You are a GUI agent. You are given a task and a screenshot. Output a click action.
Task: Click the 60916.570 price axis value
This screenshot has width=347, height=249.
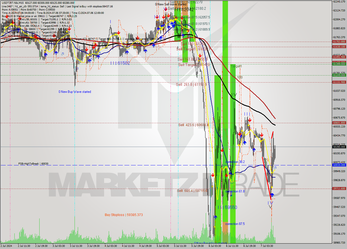pos(339,100)
